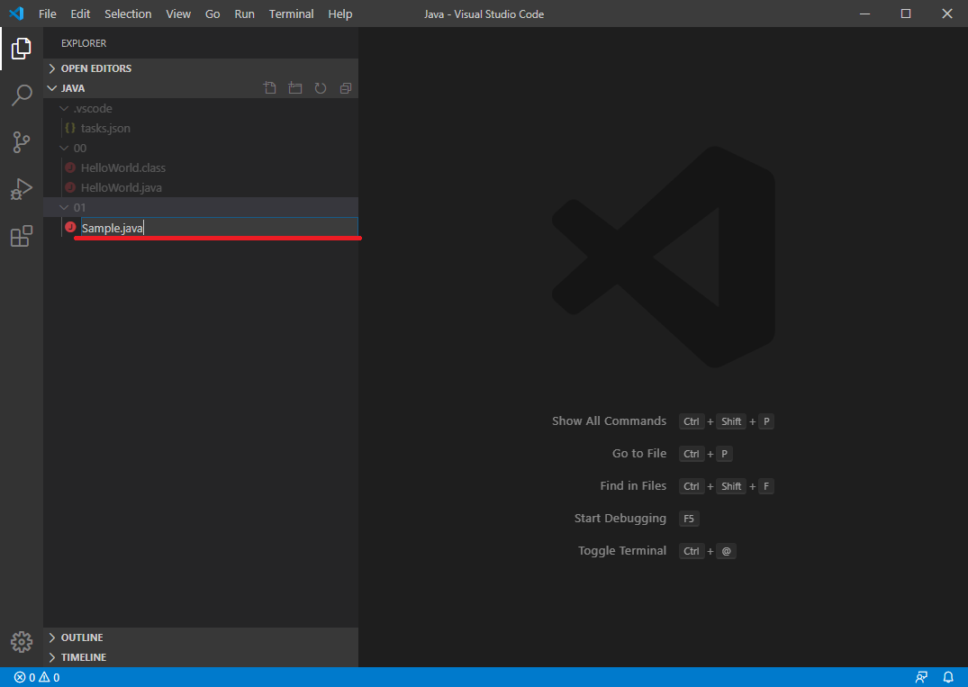Open the Selection menu
Viewport: 968px width, 687px height.
point(128,14)
